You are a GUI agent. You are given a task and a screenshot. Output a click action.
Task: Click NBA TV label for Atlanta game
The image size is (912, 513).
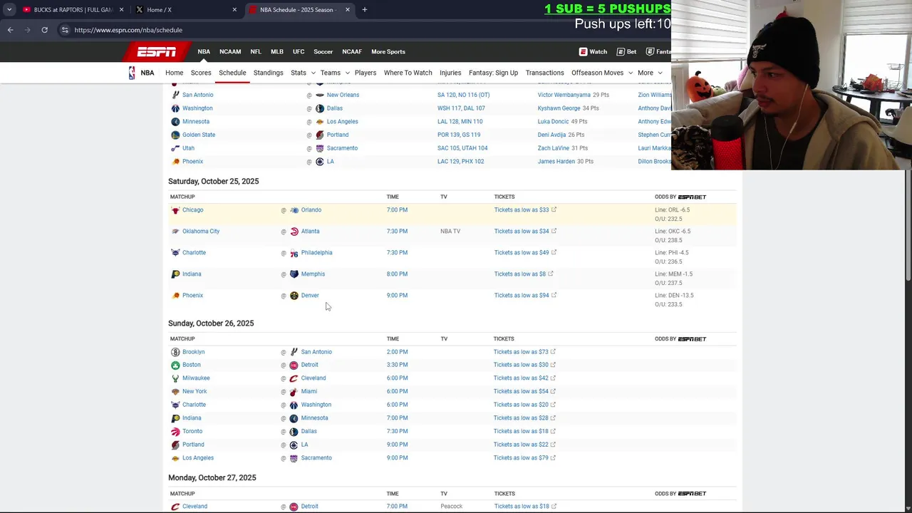[x=450, y=232]
